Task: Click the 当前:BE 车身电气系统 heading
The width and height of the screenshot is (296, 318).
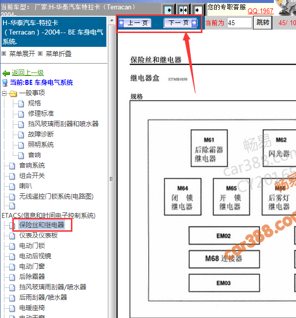Action: pyautogui.click(x=41, y=82)
